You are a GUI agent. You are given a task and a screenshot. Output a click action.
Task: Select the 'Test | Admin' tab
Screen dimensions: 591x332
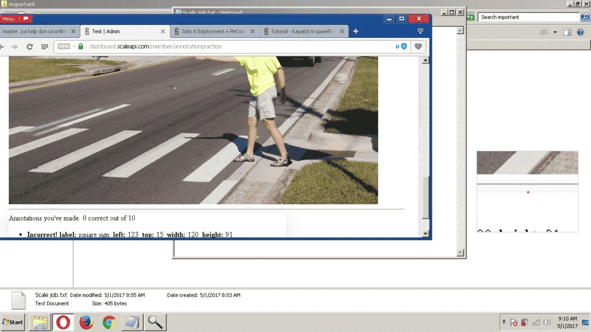[x=125, y=31]
